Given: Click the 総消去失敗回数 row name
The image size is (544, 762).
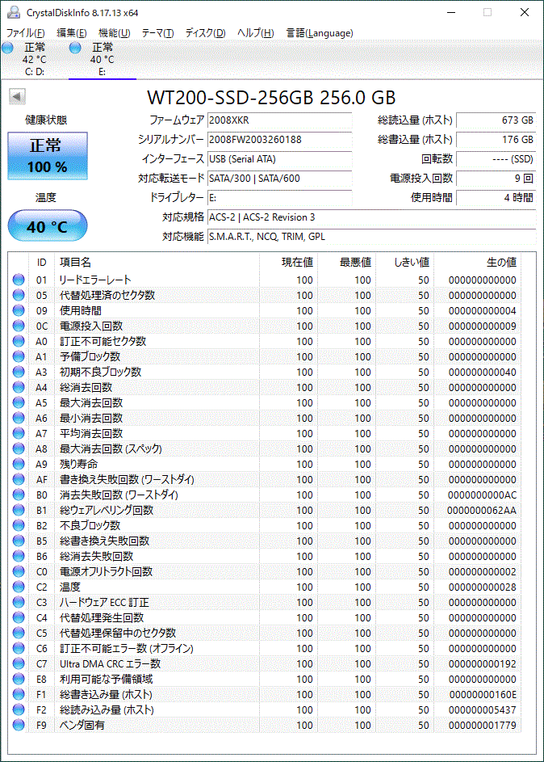Looking at the screenshot, I should pyautogui.click(x=96, y=556).
